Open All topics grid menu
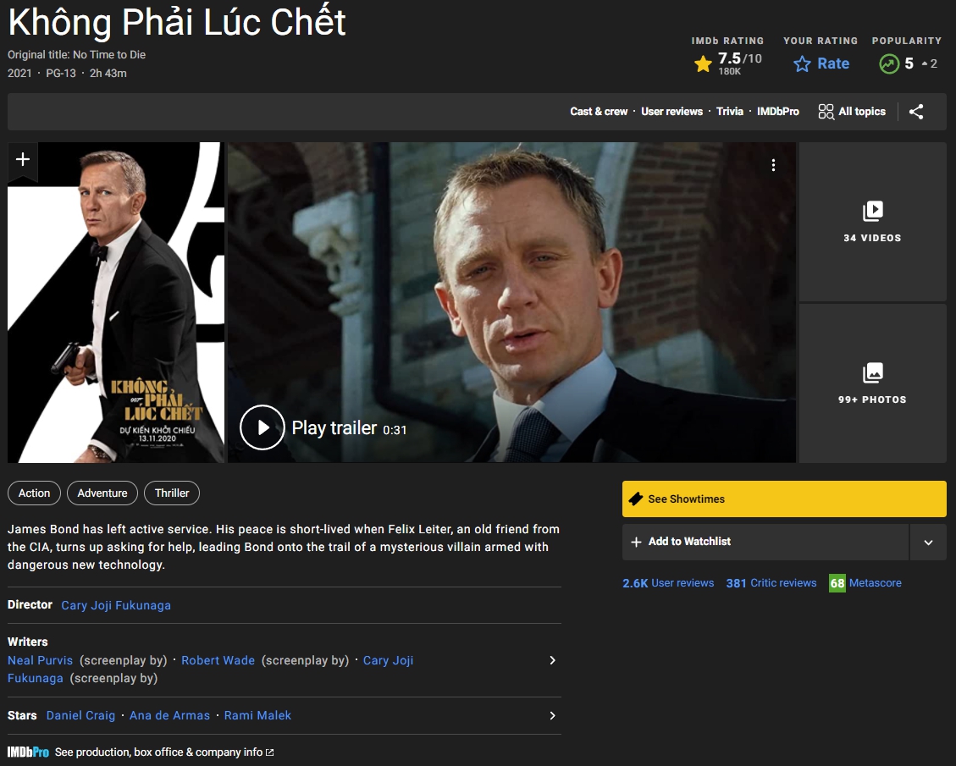The height and width of the screenshot is (766, 956). [851, 112]
